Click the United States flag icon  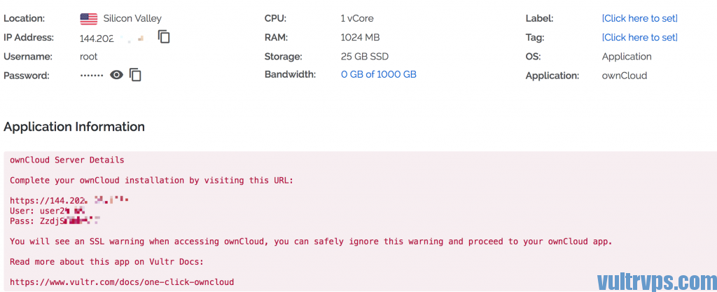89,19
